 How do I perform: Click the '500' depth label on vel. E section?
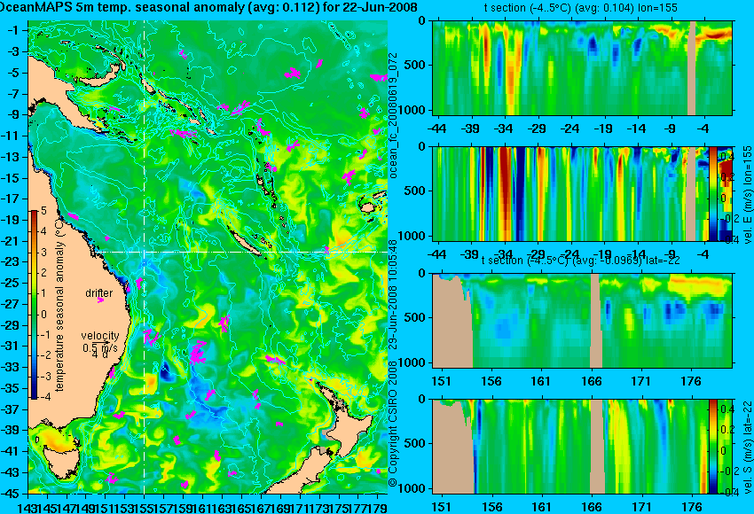pyautogui.click(x=416, y=191)
